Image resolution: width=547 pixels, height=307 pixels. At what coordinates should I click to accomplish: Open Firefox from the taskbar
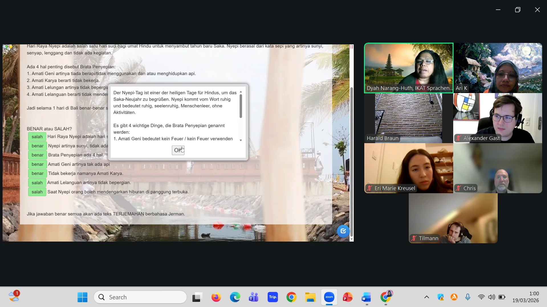coord(216,297)
